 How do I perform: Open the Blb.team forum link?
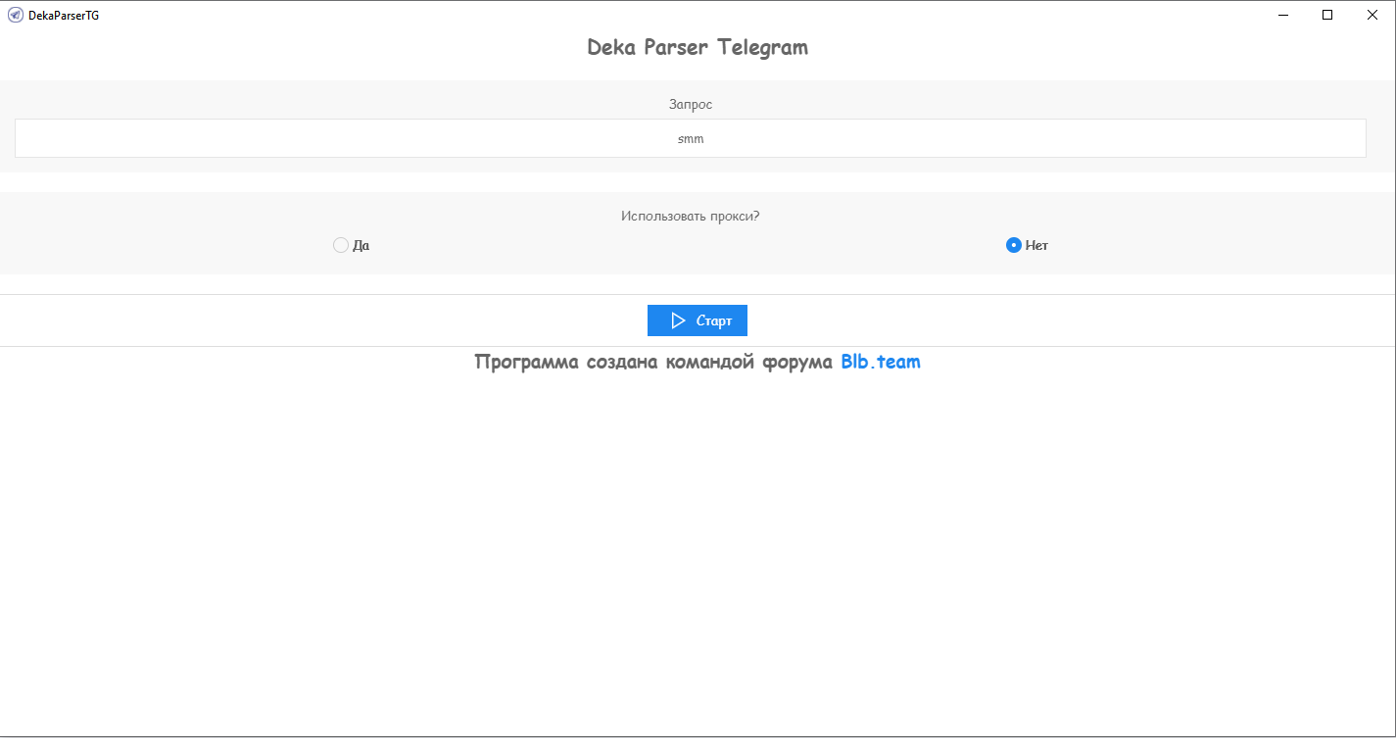tap(880, 362)
